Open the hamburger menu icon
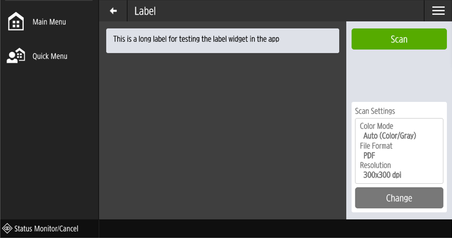The height and width of the screenshot is (238, 452). (438, 11)
